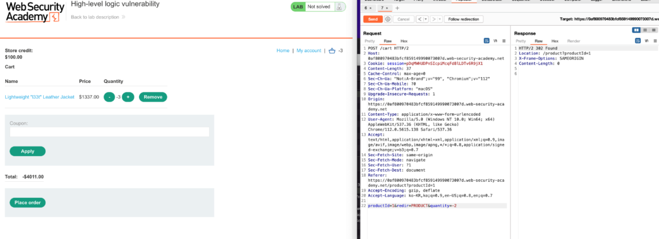The image size is (659, 239).
Task: Open the back history dropdown arrow
Action: [426, 19]
